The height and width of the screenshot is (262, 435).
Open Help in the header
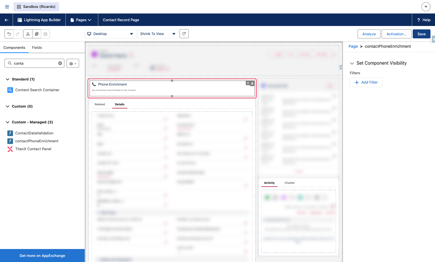[x=423, y=20]
